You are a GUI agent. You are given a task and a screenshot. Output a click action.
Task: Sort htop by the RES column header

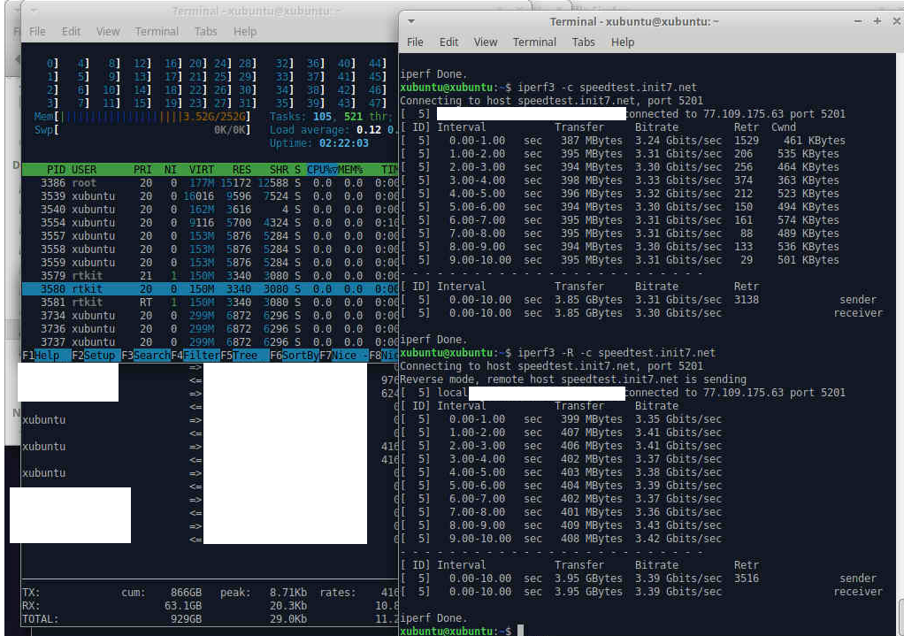coord(241,170)
